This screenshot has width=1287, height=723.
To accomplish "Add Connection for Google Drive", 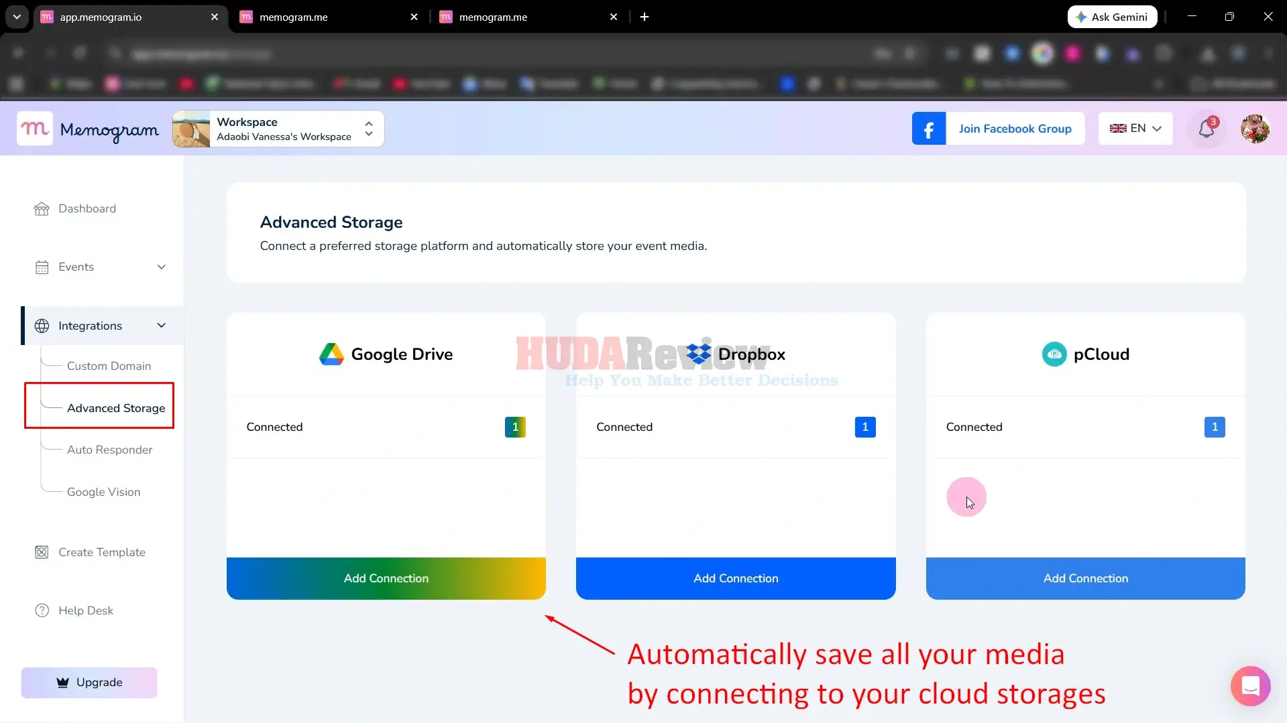I will click(386, 578).
